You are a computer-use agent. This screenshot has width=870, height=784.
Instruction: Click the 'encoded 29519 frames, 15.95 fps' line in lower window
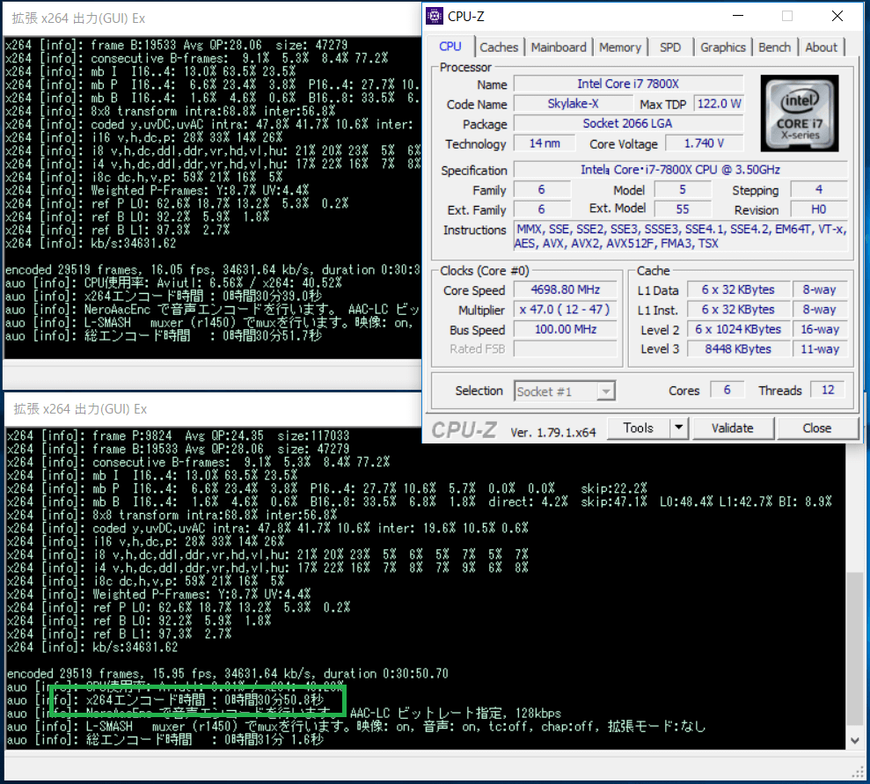point(228,674)
